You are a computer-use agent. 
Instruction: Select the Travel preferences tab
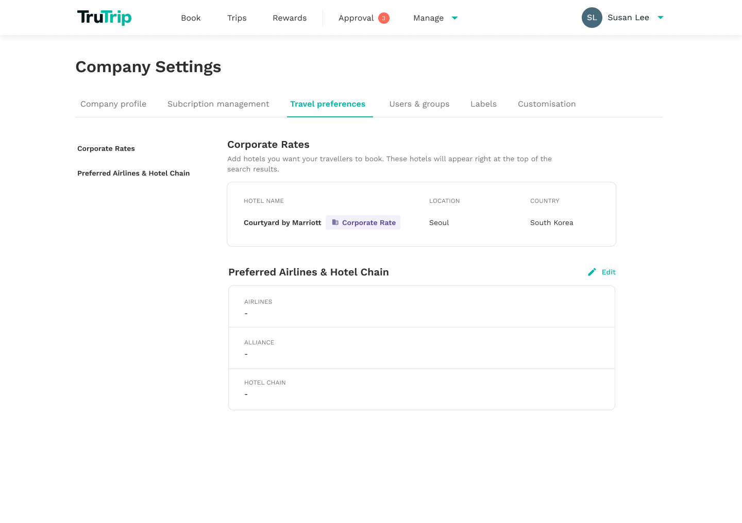point(328,104)
